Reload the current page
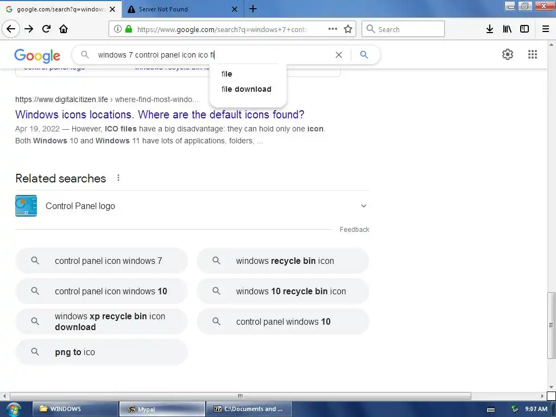Screen dimensions: 556x417 pyautogui.click(x=46, y=29)
